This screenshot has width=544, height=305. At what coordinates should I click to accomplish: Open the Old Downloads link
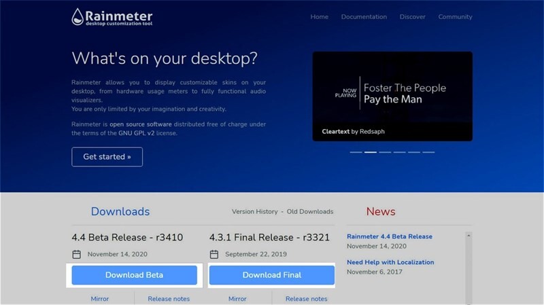tap(309, 212)
